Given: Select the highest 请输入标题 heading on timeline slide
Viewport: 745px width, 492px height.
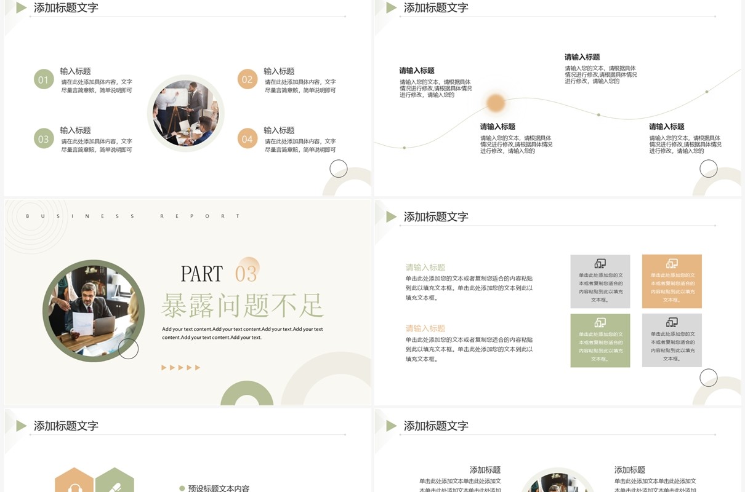Looking at the screenshot, I should point(582,57).
